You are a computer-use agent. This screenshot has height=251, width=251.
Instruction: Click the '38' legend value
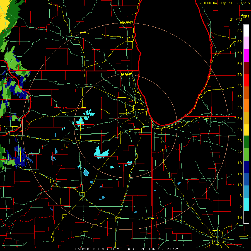(240, 108)
